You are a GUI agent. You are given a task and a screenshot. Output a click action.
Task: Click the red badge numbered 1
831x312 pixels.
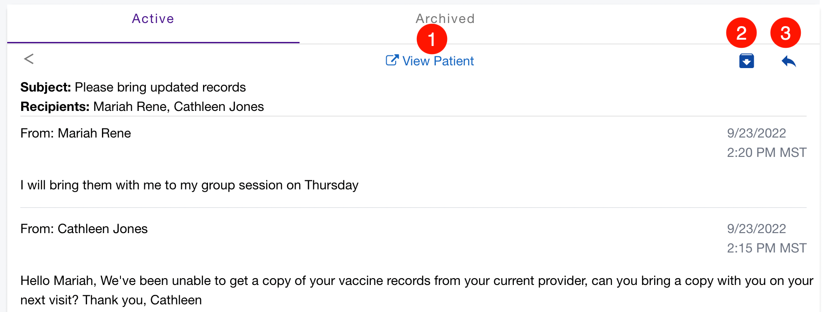coord(432,39)
